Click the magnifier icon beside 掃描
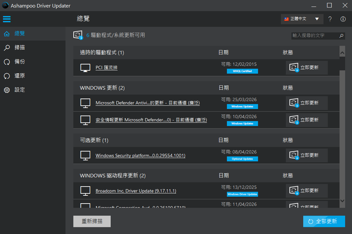 coord(7,47)
